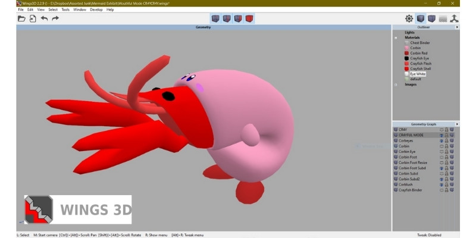476x238 pixels.
Task: Click the Geometry viewport title bar
Action: (203, 27)
